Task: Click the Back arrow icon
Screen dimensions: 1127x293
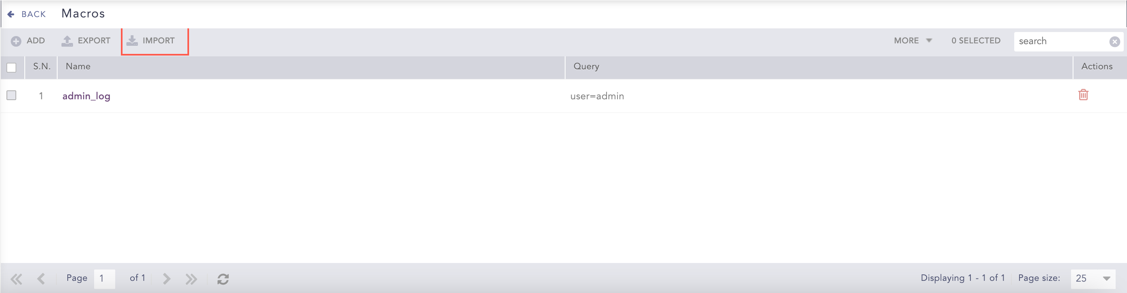Action: [x=11, y=15]
